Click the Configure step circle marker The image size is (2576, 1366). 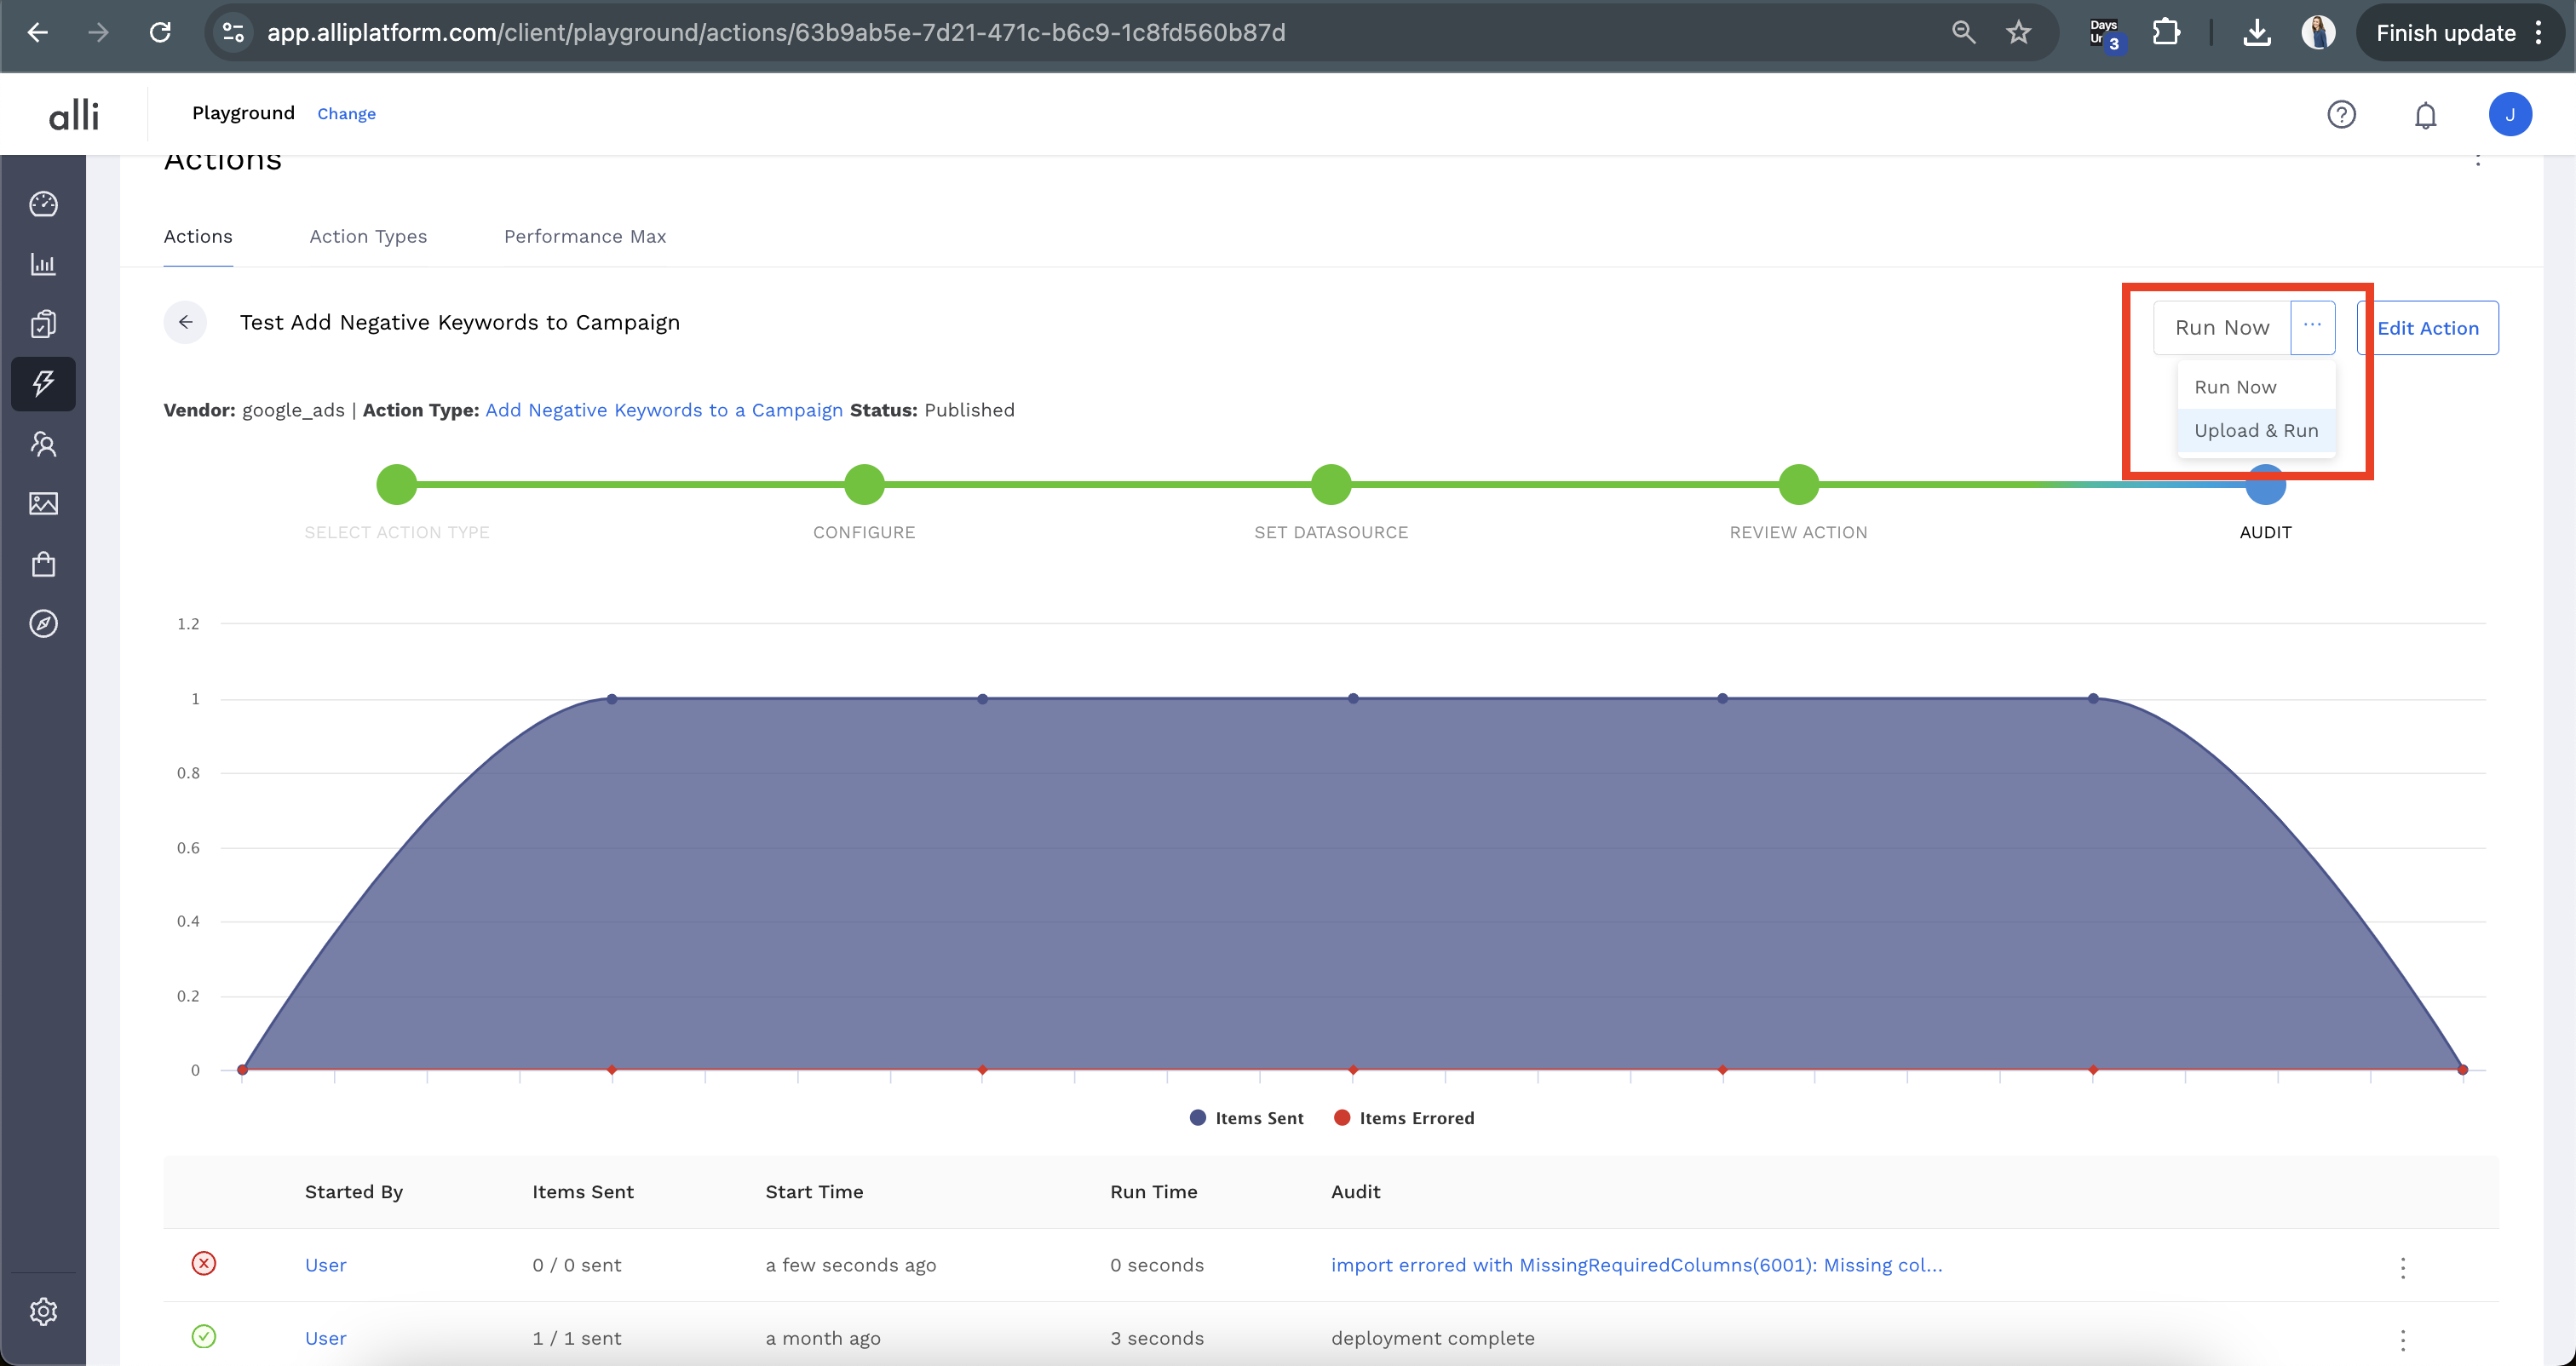864,485
